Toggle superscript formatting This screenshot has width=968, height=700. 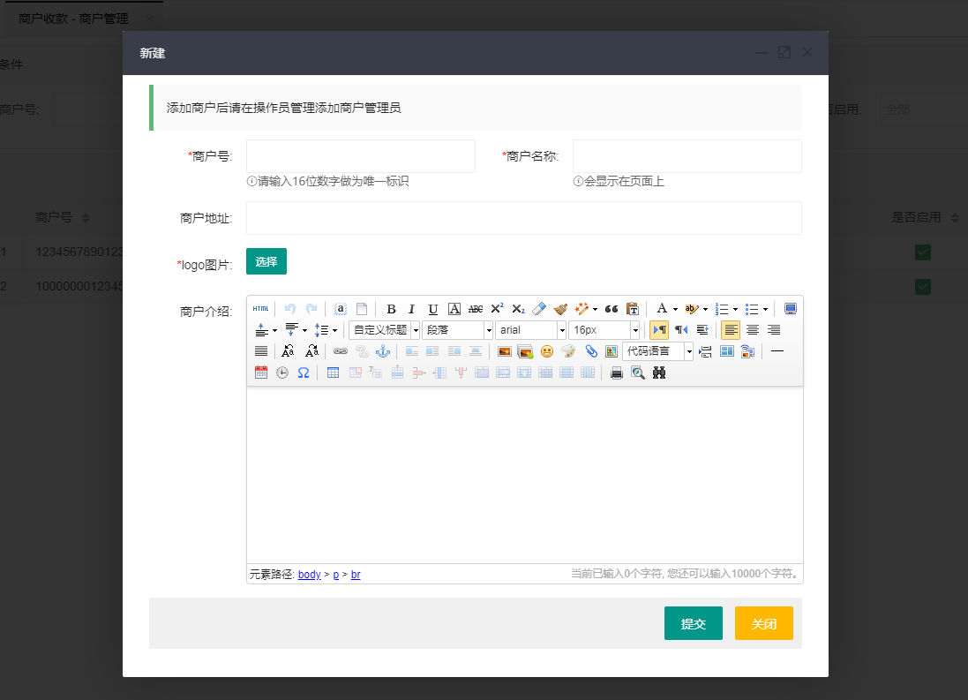point(498,309)
